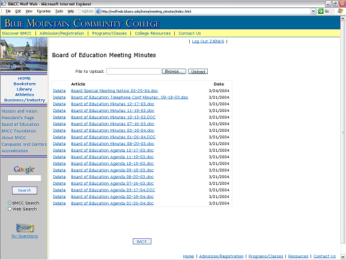Screen dimensions: 346x260
Task: Delete the Agenda 11-19-03.doc row
Action: (59, 157)
